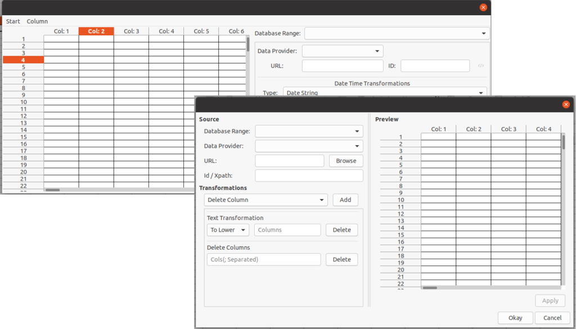Focus the Id / Xpath input field
This screenshot has height=329, width=576.
tap(309, 176)
